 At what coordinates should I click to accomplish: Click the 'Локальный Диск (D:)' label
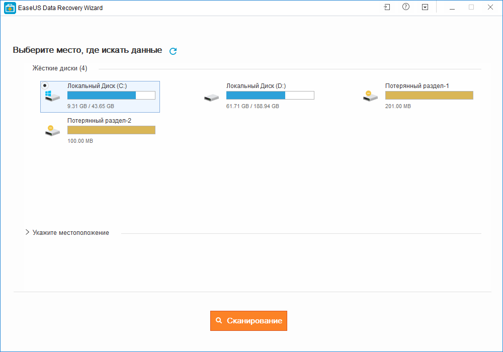point(256,86)
